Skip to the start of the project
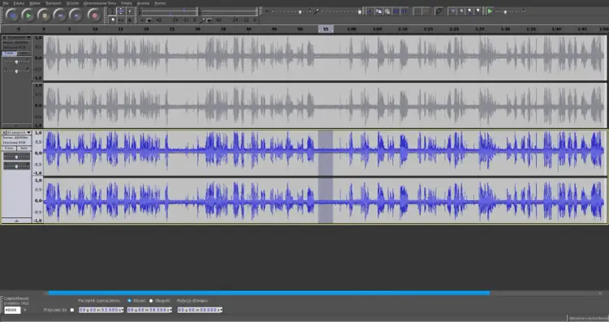Viewport: 609px width, 322px height. click(x=61, y=15)
